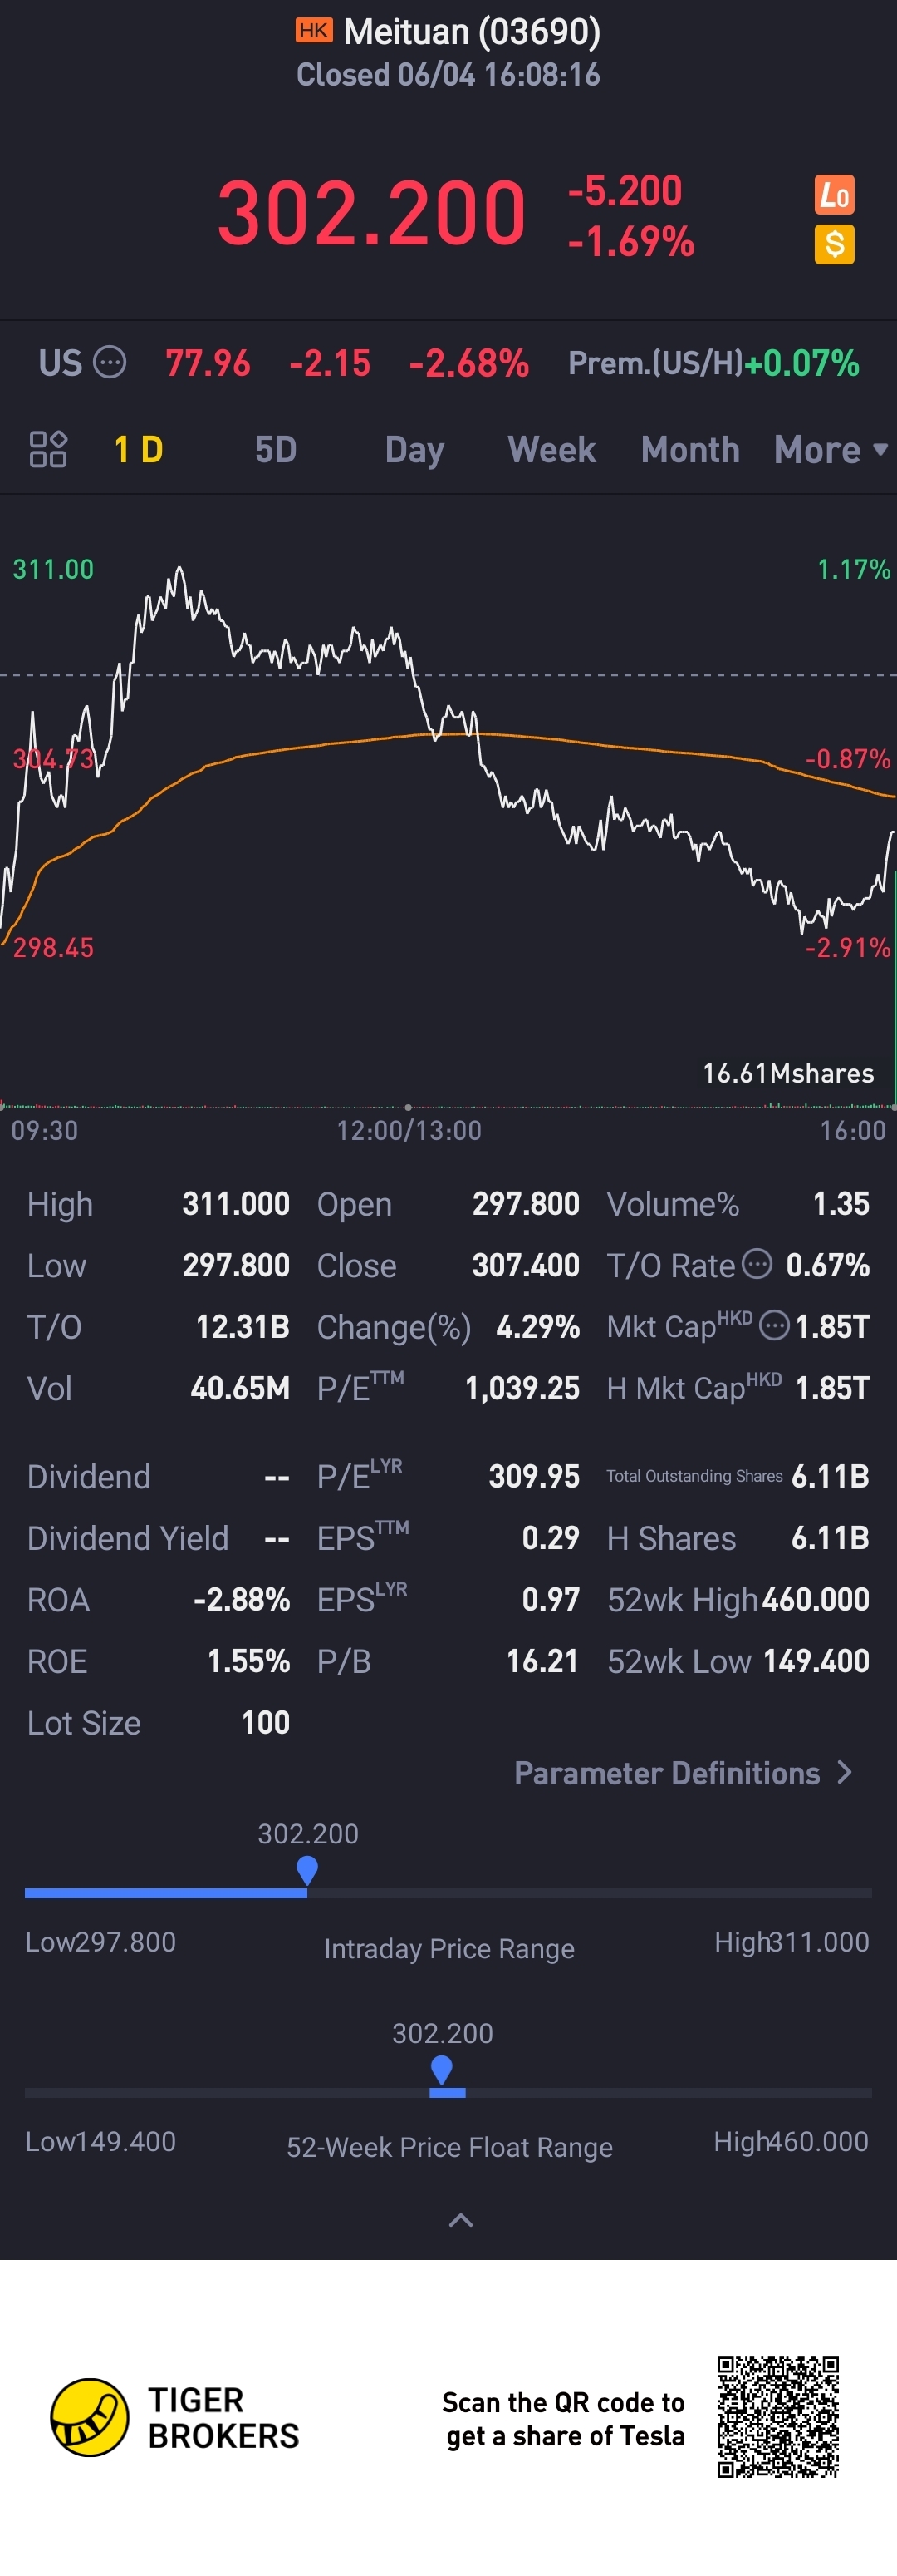
Task: Expand the More chart periods dropdown
Action: click(829, 450)
